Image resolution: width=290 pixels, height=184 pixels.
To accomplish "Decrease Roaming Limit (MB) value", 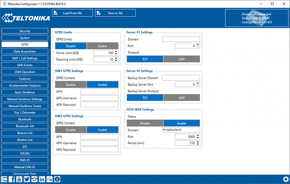I will (x=116, y=60).
